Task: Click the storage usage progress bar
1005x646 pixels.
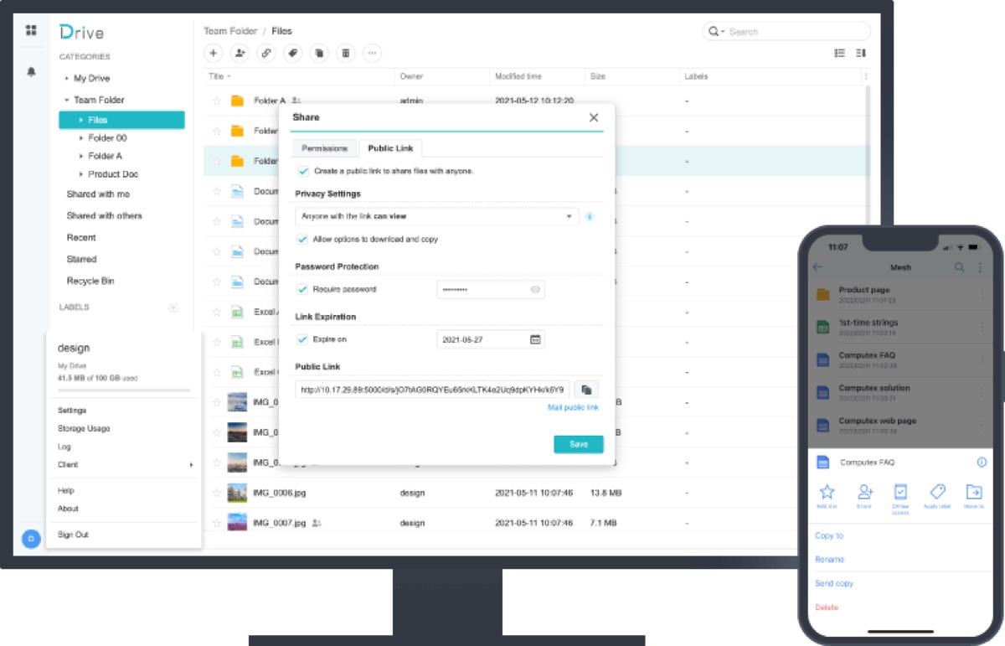Action: pos(124,390)
